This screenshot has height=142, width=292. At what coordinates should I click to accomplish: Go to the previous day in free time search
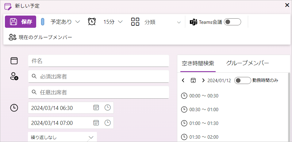(x=183, y=80)
